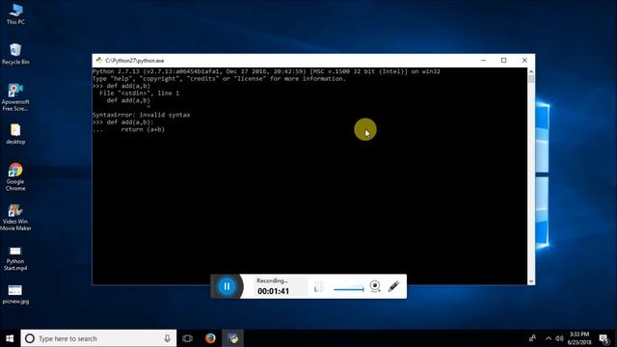Viewport: 617px width, 347px height.
Task: Select the Python taskbar icon
Action: coord(233,338)
